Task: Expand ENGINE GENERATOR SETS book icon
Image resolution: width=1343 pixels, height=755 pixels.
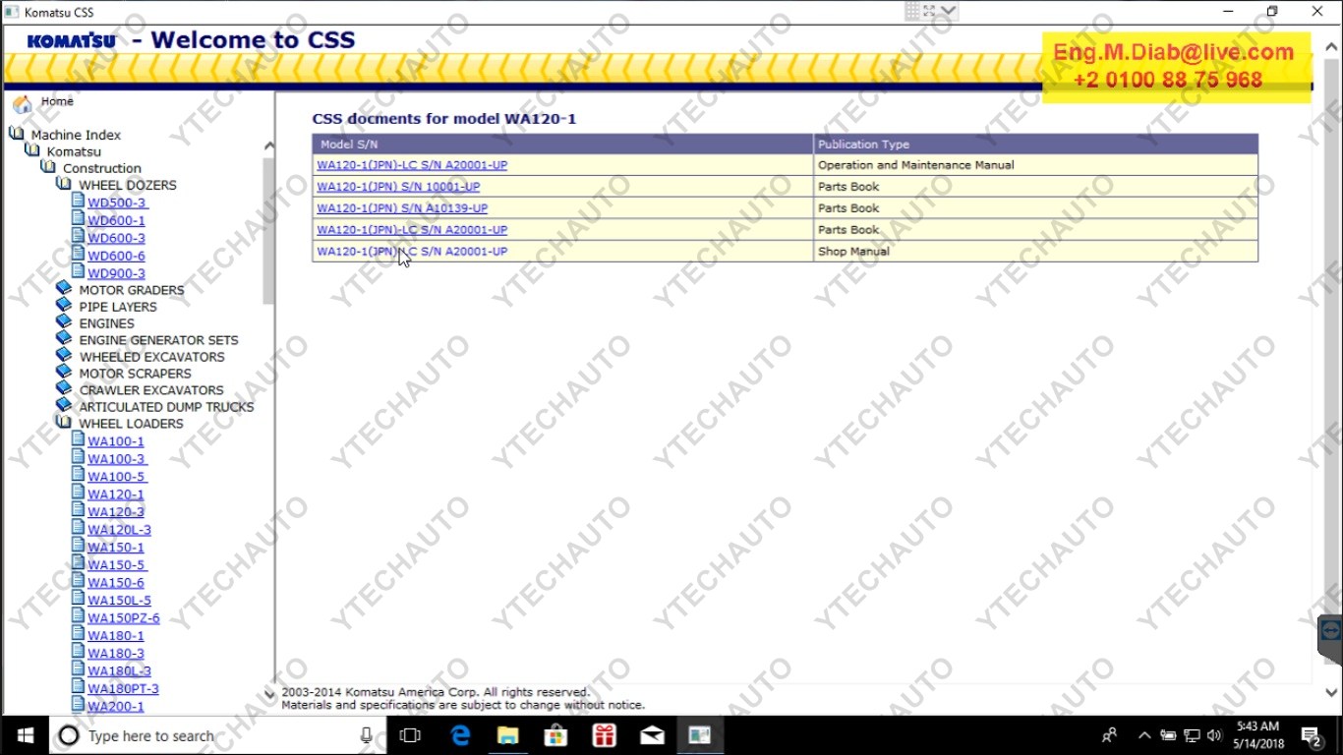Action: pyautogui.click(x=64, y=339)
